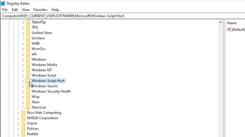
Task: Click the WAB folder icon
Action: point(28,43)
